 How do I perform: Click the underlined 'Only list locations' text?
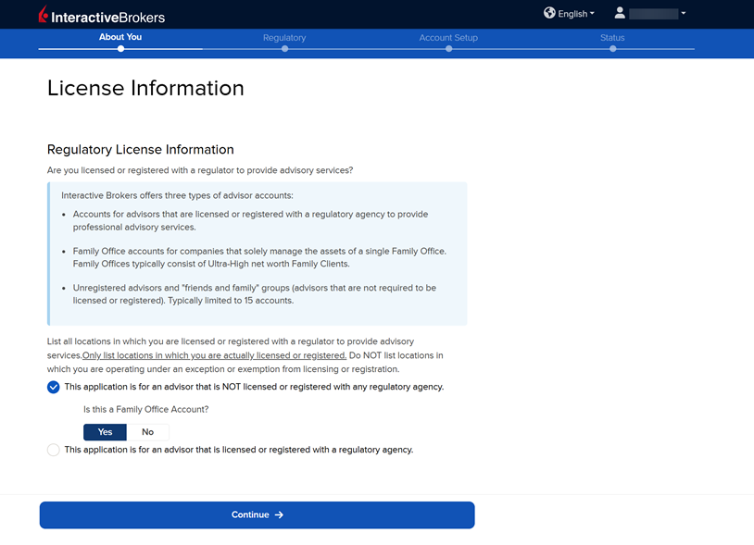214,355
